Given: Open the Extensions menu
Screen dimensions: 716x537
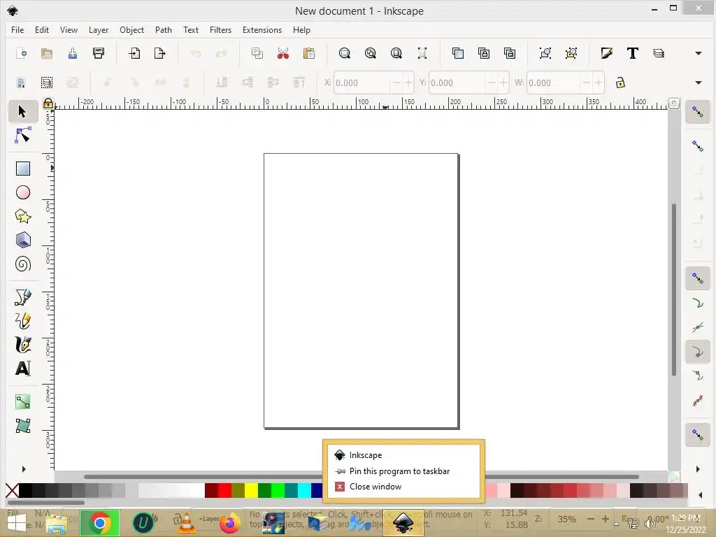Looking at the screenshot, I should point(262,29).
